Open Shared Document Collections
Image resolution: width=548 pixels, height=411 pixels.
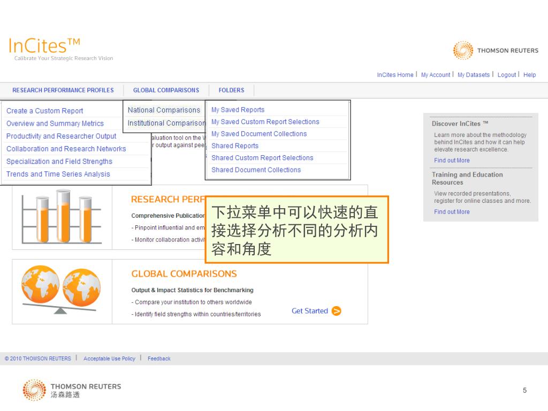click(x=256, y=170)
